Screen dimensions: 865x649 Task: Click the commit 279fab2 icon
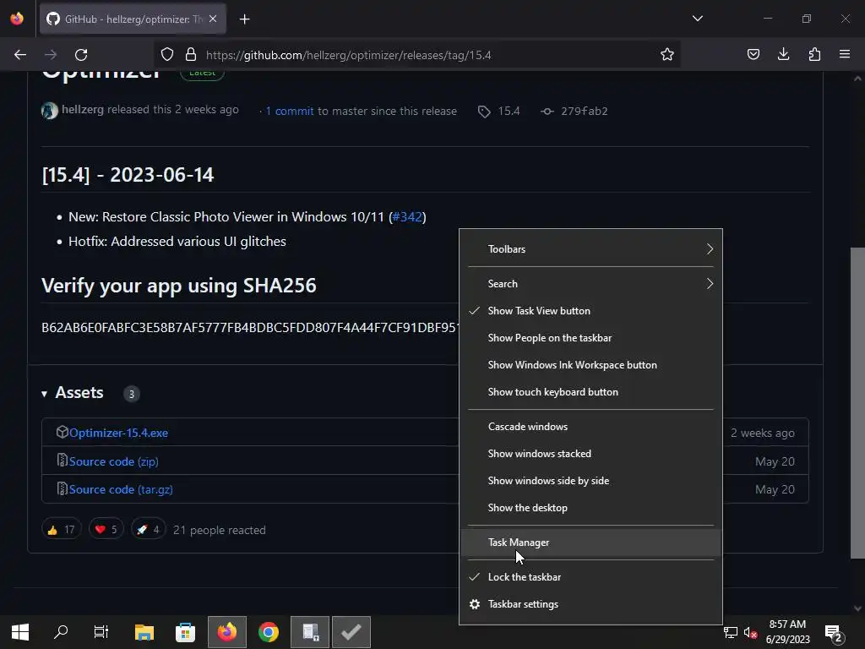[547, 112]
